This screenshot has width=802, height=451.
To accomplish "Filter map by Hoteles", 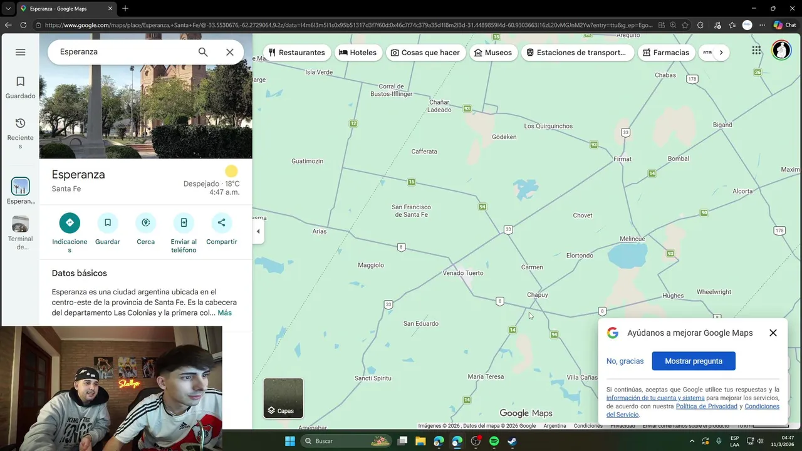I will tap(358, 53).
